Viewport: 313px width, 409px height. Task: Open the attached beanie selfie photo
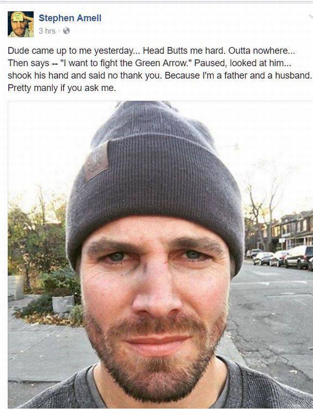[x=160, y=255]
